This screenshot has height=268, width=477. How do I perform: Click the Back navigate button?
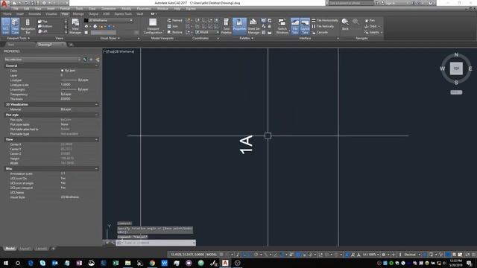[345, 25]
